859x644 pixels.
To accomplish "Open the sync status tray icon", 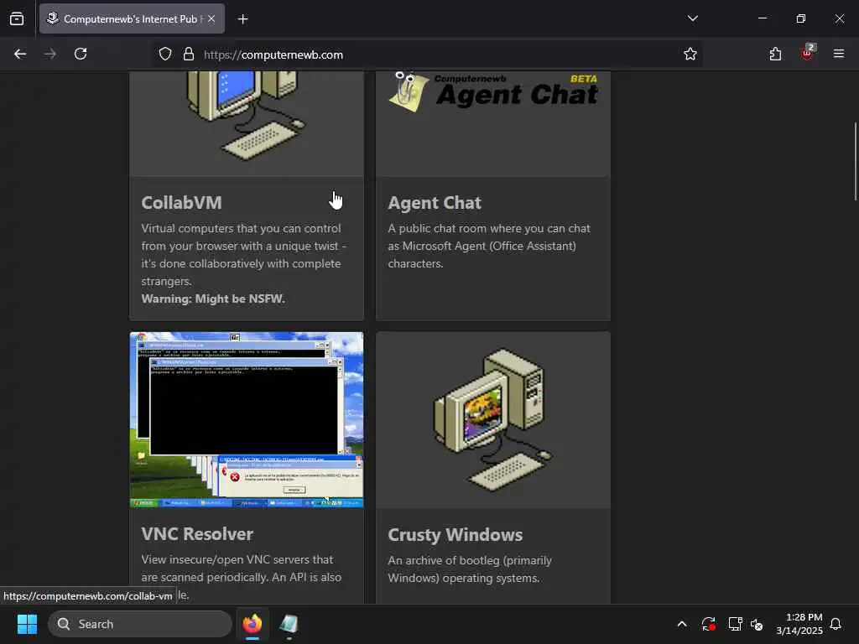I will (x=708, y=624).
